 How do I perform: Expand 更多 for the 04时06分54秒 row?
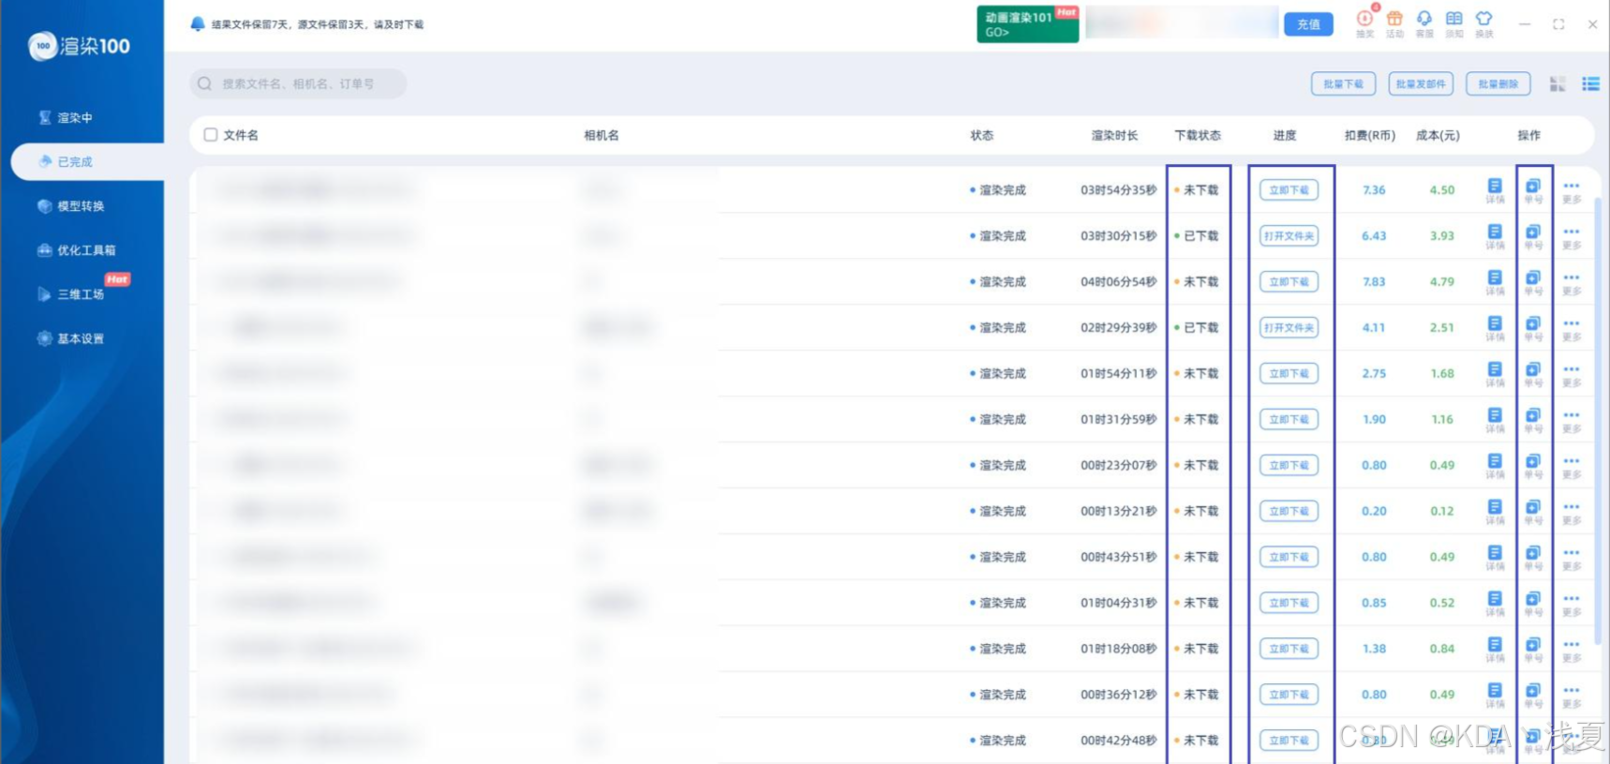(x=1572, y=282)
